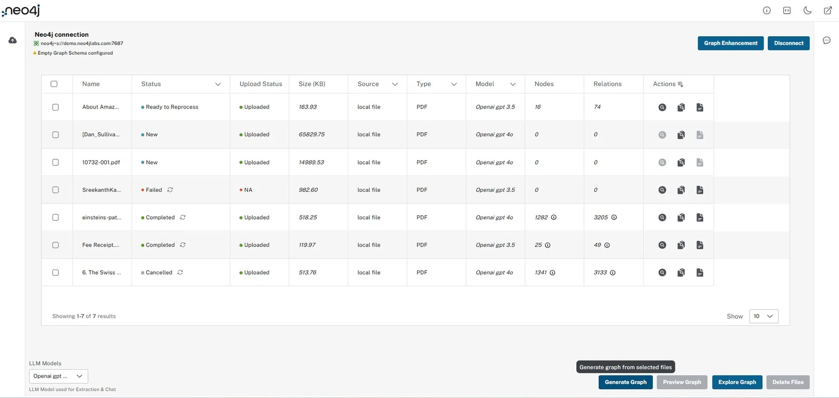Show node info for 1341 nodes
The image size is (839, 398).
click(552, 273)
